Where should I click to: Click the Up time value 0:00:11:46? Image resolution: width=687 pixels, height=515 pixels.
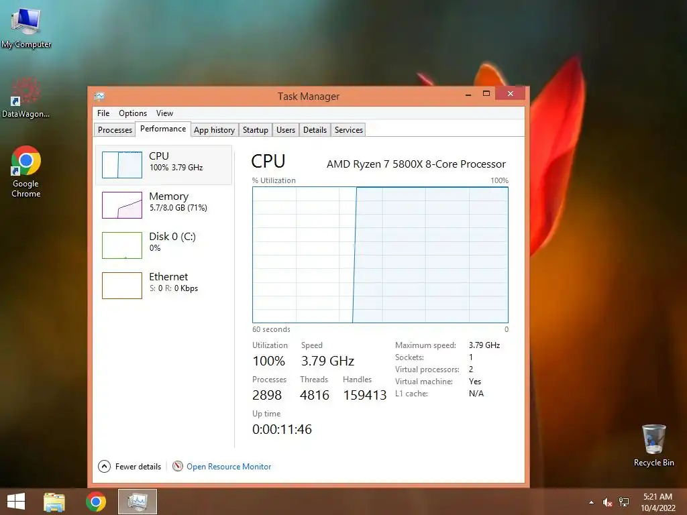(x=282, y=429)
